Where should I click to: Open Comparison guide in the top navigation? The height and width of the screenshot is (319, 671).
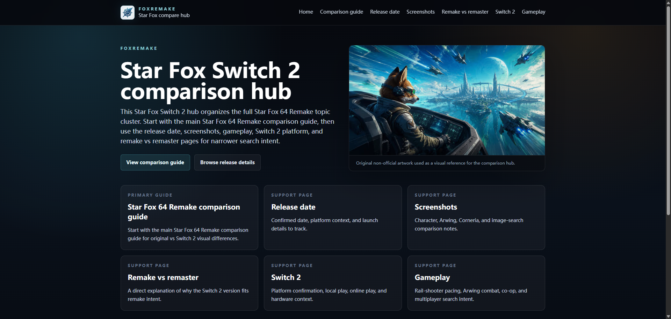[x=341, y=12]
